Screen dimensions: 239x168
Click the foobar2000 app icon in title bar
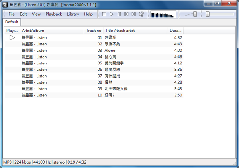(5, 5)
